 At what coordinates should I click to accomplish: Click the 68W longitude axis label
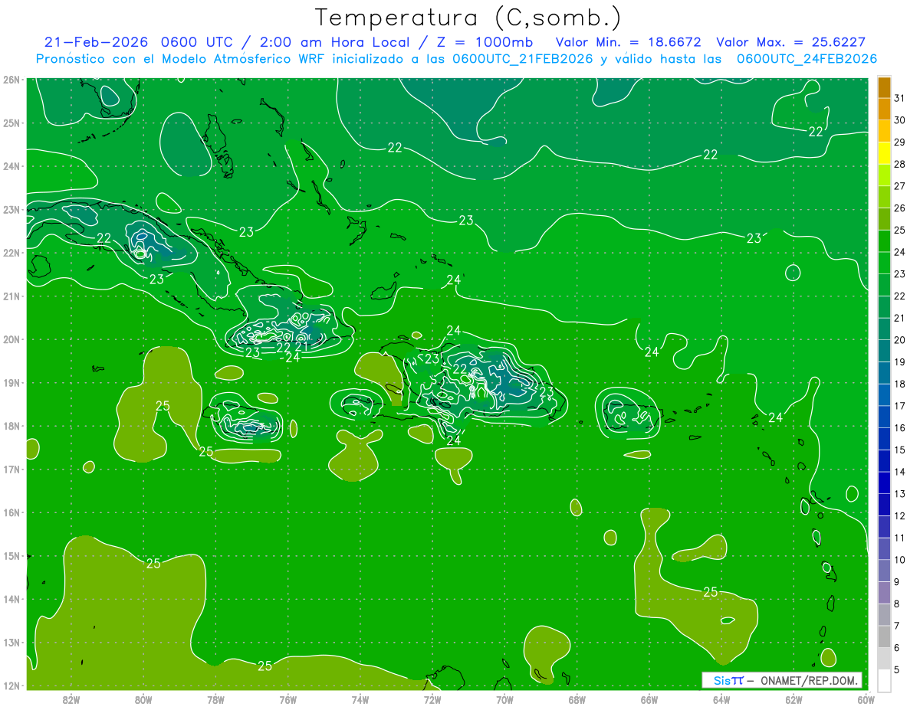tap(577, 699)
